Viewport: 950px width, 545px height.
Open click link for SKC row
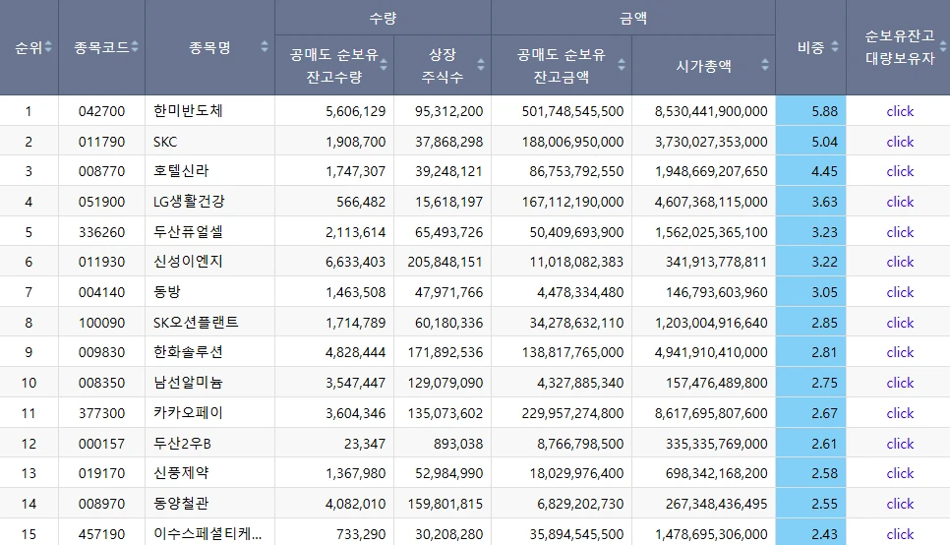pos(899,142)
